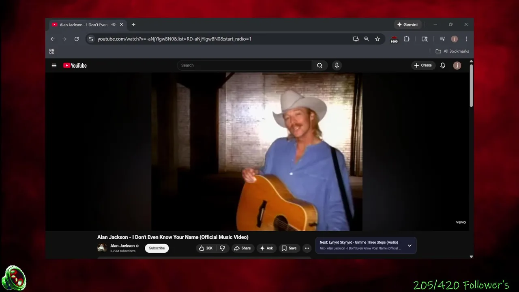The height and width of the screenshot is (292, 519).
Task: Open the All Bookmarks folder
Action: point(452,51)
